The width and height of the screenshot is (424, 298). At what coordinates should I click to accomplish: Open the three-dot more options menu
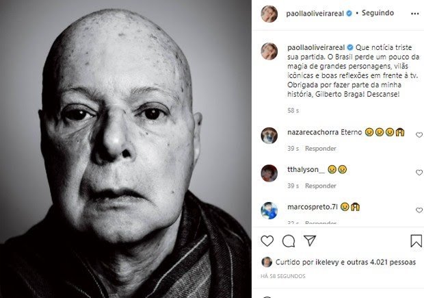point(415,14)
